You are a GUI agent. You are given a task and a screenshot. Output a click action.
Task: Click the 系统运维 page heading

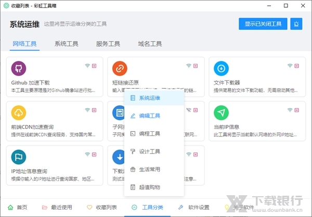pyautogui.click(x=24, y=24)
